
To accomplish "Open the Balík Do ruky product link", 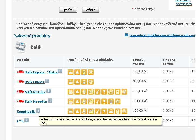I will click(35, 92).
